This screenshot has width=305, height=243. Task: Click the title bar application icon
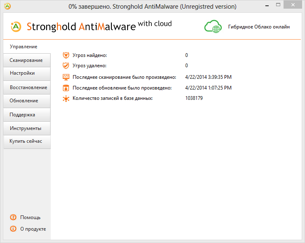(x=7, y=7)
